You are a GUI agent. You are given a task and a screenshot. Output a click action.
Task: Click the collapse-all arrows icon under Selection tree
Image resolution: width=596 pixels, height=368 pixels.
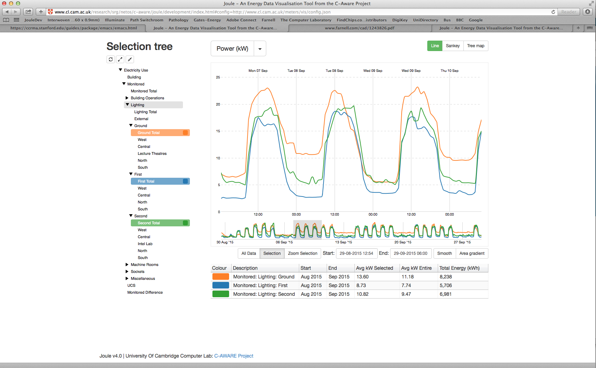click(x=129, y=59)
